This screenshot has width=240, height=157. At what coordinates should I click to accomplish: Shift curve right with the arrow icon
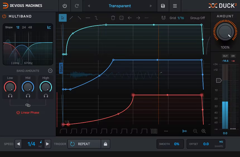138,18
